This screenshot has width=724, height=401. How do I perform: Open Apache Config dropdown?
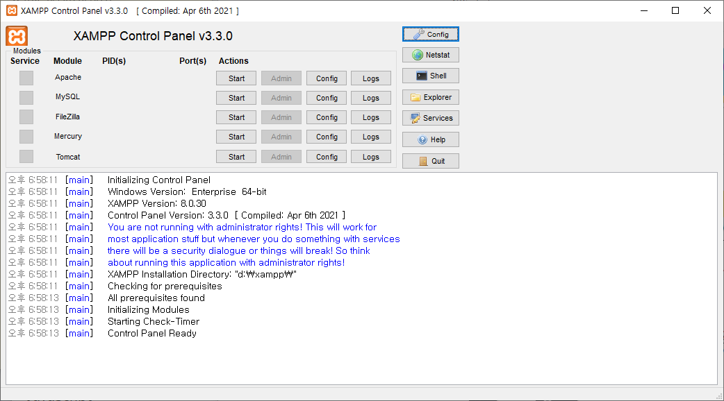point(327,78)
